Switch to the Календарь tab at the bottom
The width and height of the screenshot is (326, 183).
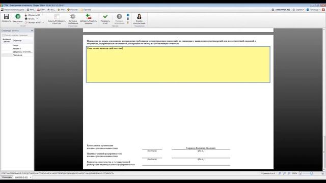7,177
